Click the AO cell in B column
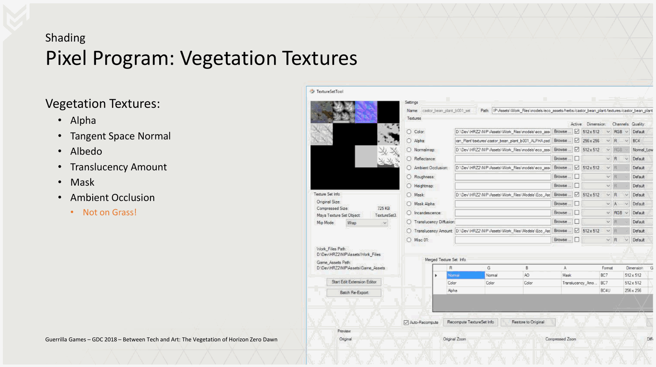 point(542,275)
